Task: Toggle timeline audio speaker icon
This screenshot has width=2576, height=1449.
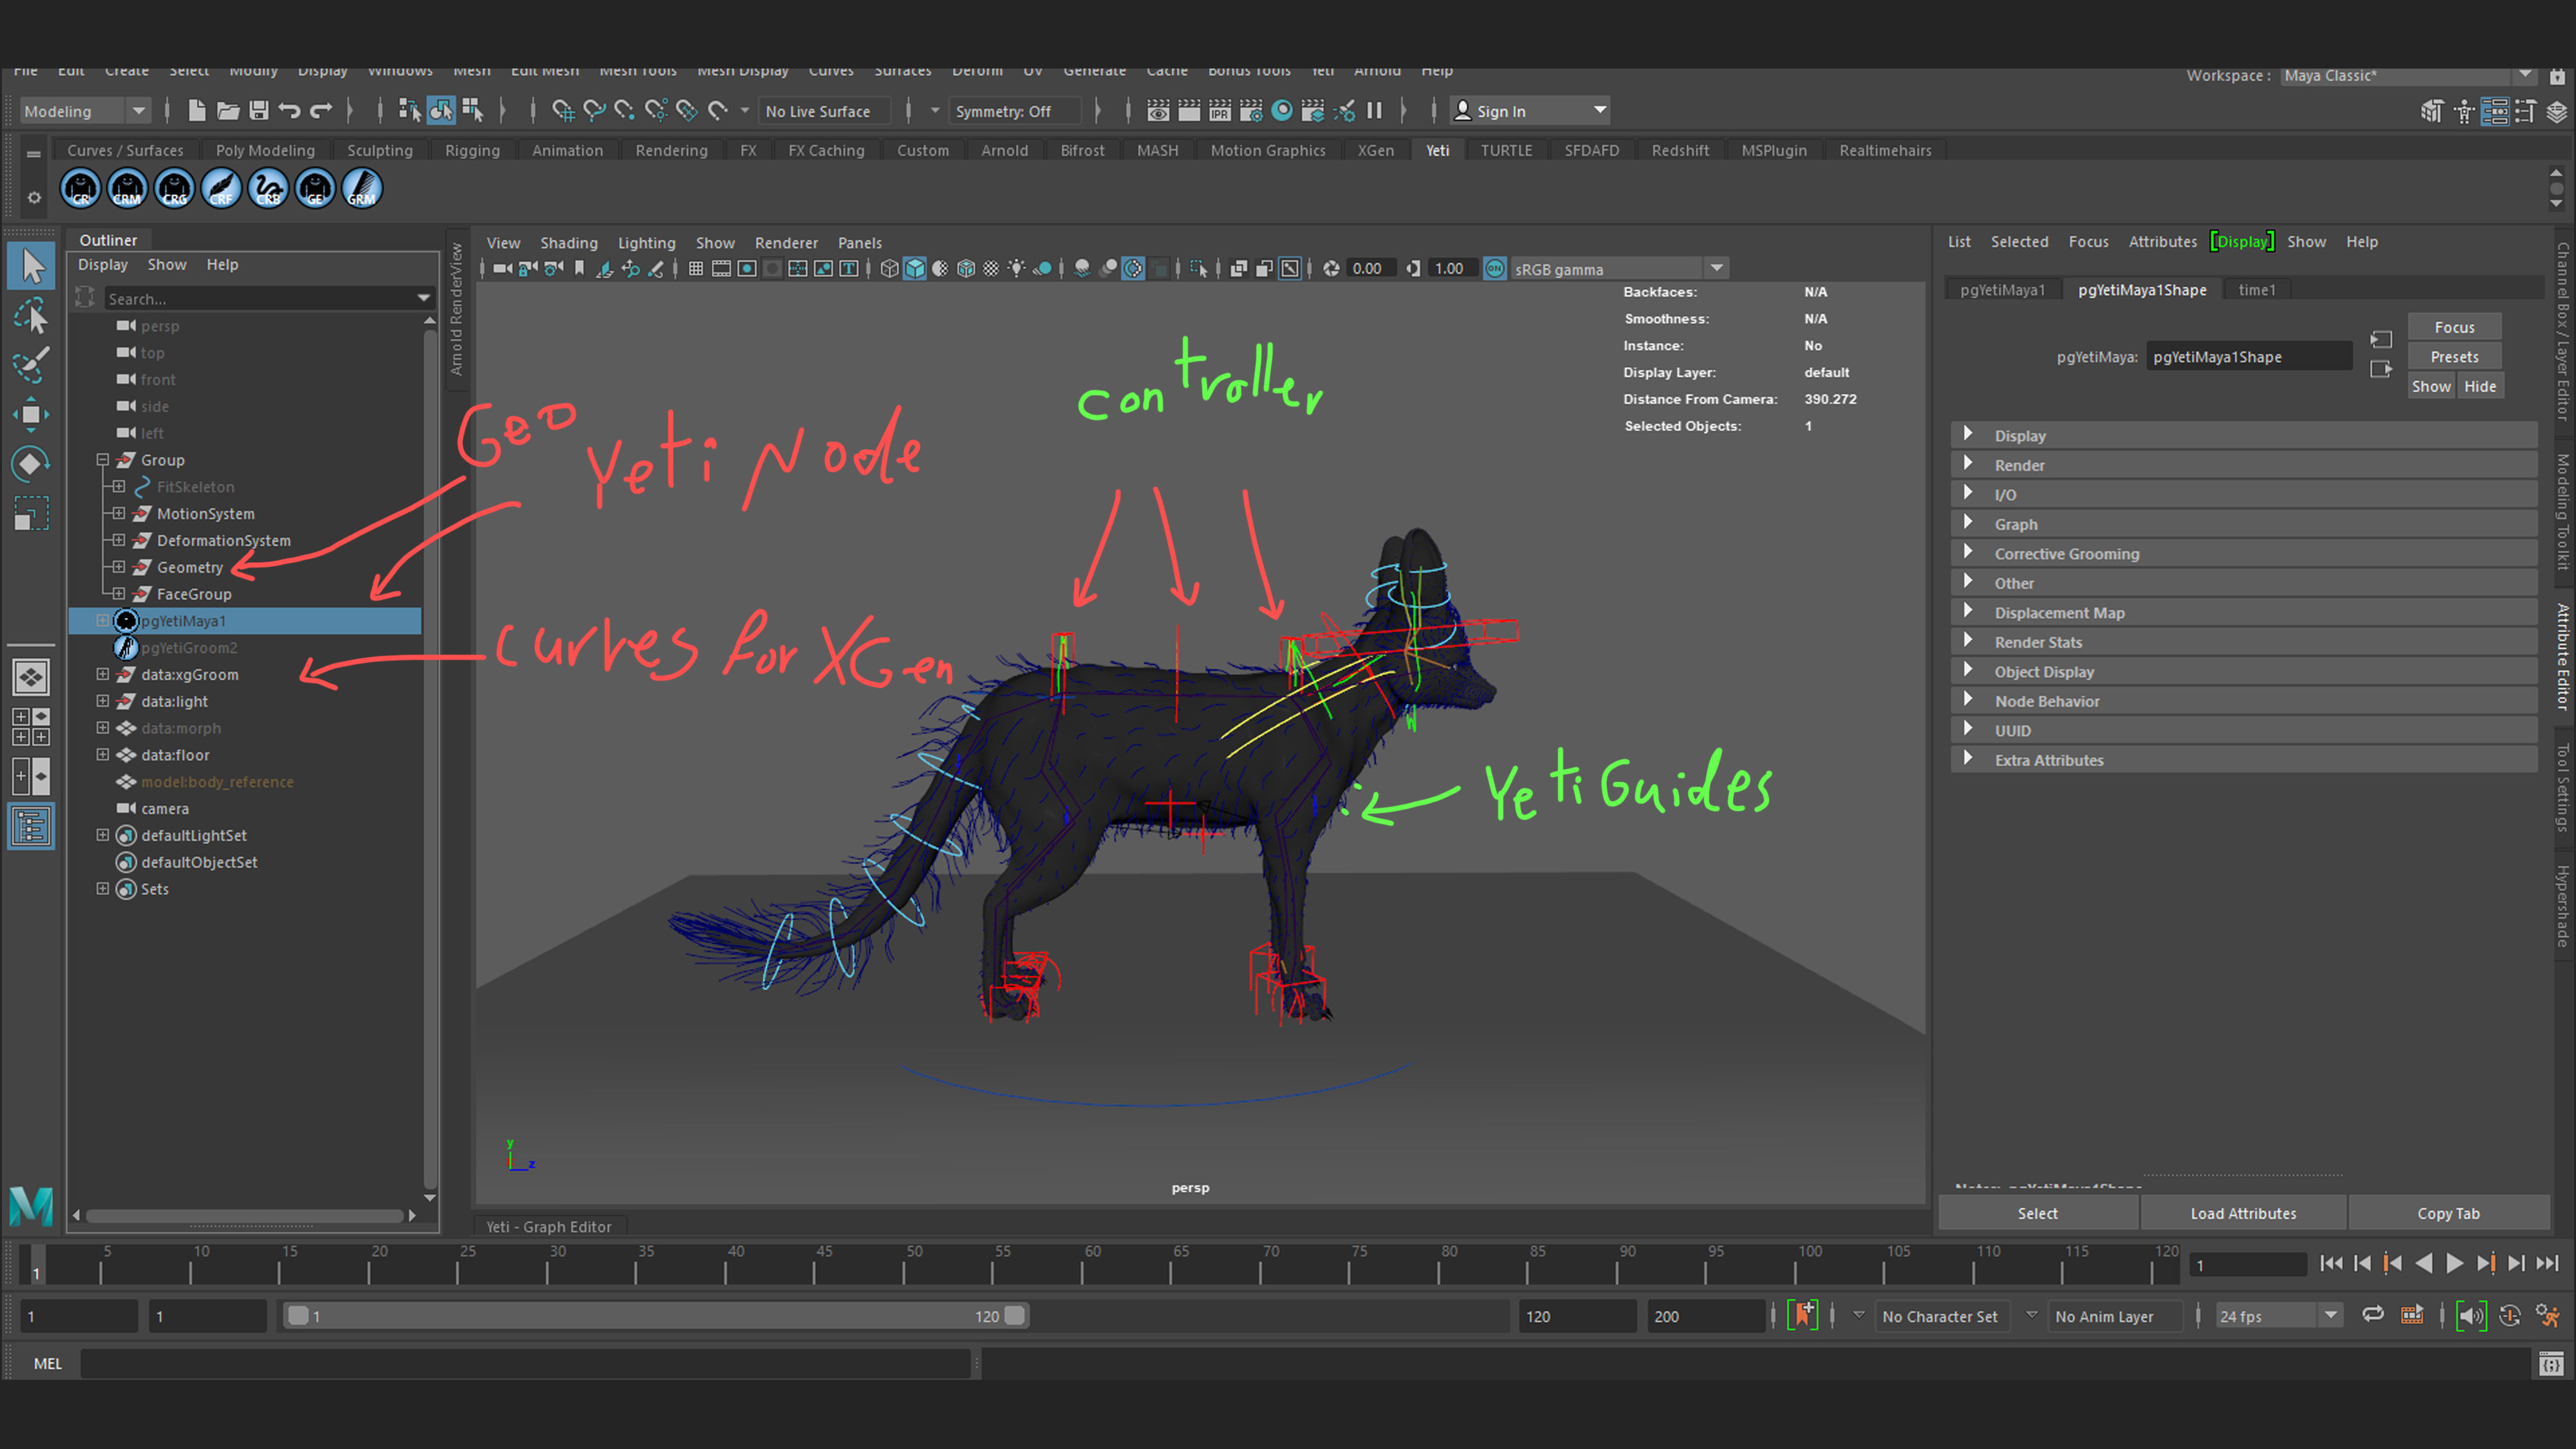Action: point(2471,1316)
